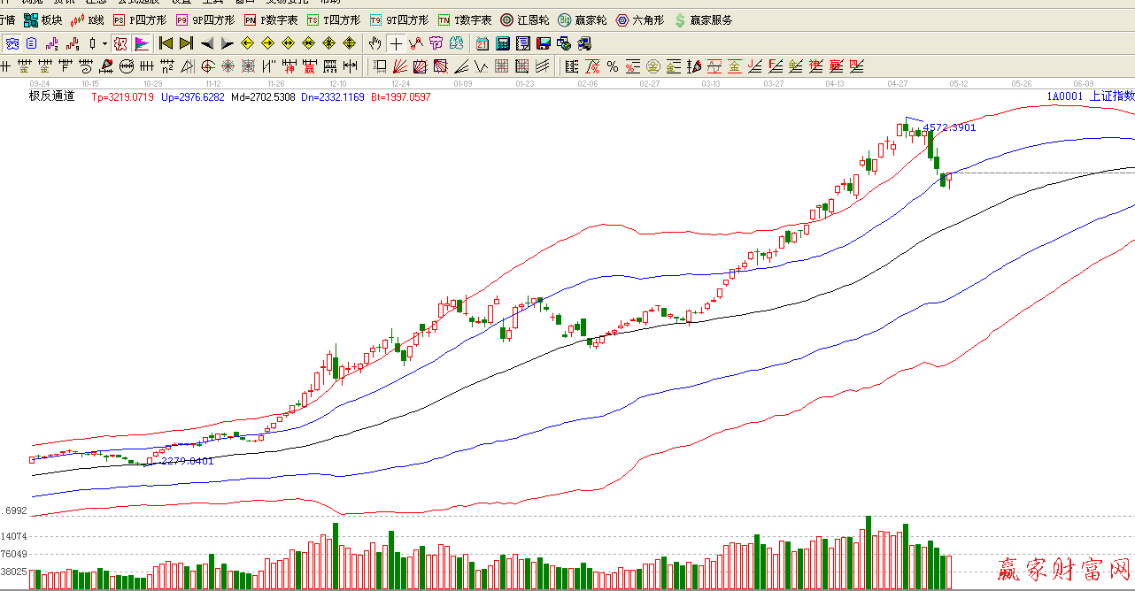The height and width of the screenshot is (591, 1135).
Task: Switch to K线 chart view
Action: pyautogui.click(x=87, y=19)
